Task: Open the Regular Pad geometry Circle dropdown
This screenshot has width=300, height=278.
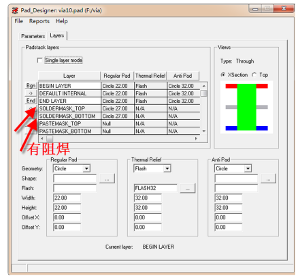Action: coord(86,168)
